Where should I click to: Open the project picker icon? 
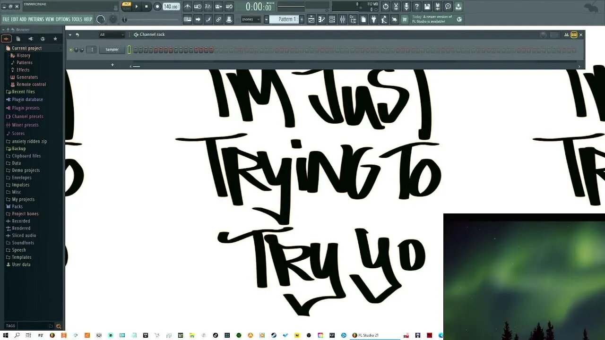(363, 19)
